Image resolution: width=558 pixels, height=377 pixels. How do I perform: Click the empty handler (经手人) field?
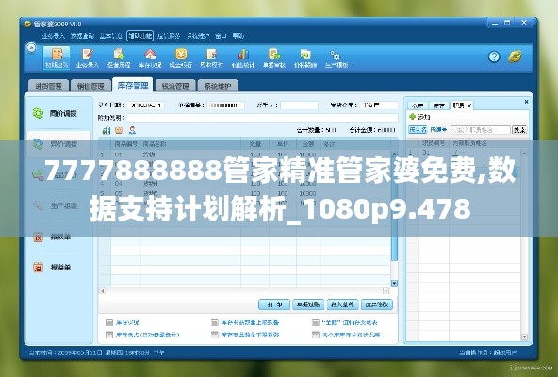[x=299, y=106]
